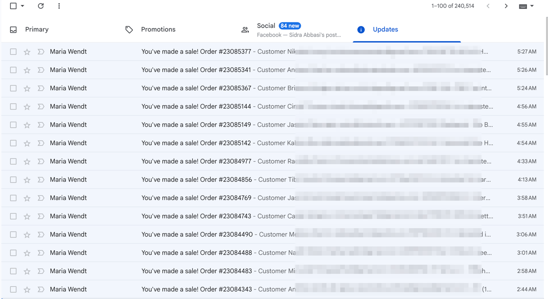Switch to the Promotions tab
548x299 pixels.
pyautogui.click(x=158, y=29)
